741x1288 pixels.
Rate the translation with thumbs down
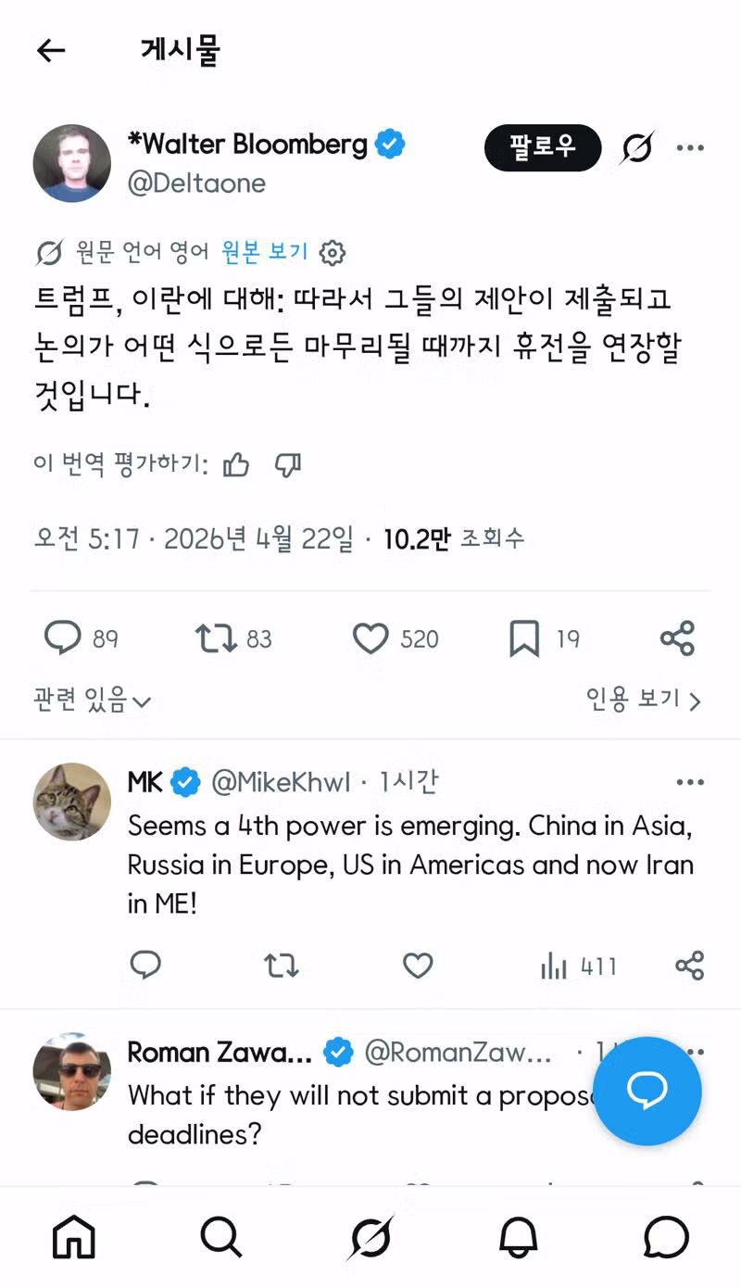288,466
